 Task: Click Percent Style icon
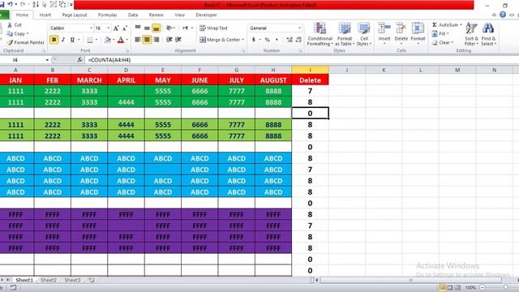[267, 40]
